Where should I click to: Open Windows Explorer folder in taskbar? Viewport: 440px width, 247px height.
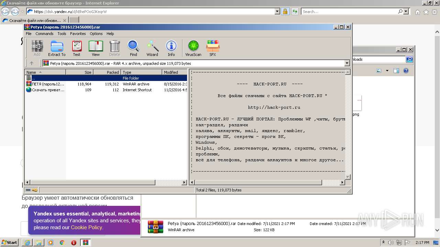click(x=39, y=243)
